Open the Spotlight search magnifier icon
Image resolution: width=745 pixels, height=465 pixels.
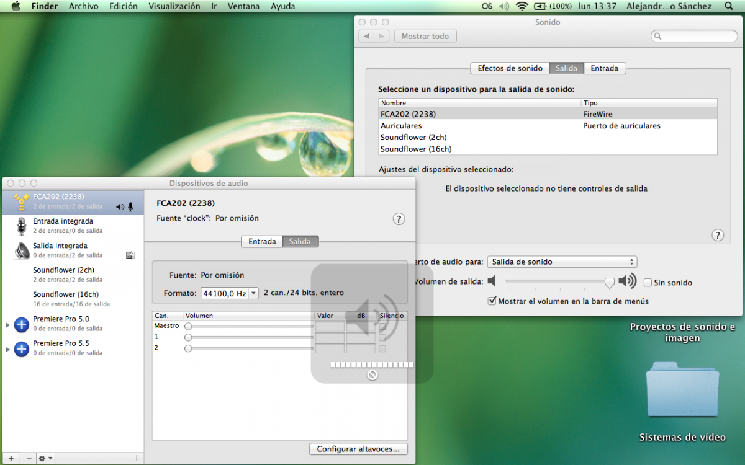[x=728, y=6]
